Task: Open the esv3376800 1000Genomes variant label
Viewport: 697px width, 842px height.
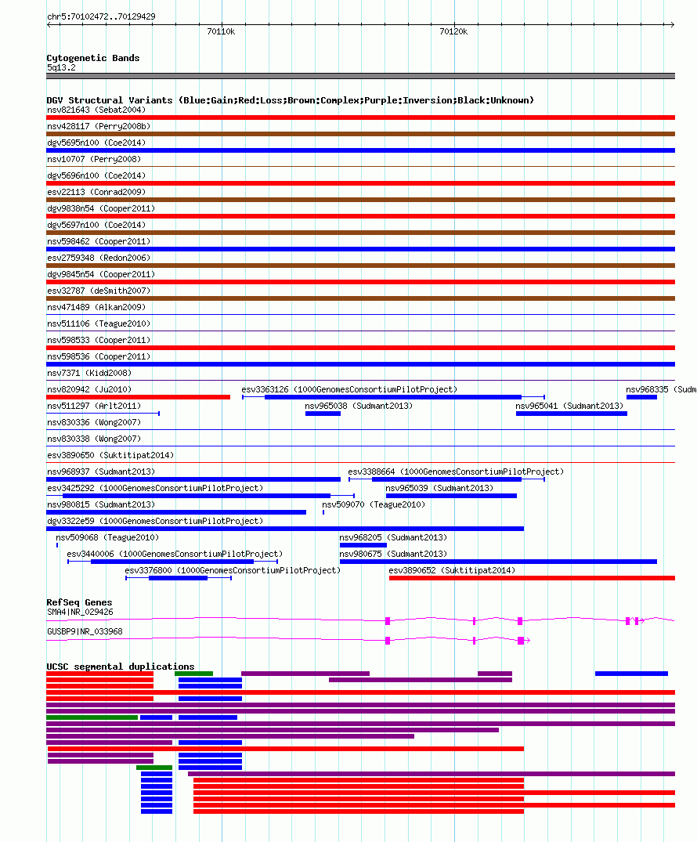Action: tap(233, 570)
